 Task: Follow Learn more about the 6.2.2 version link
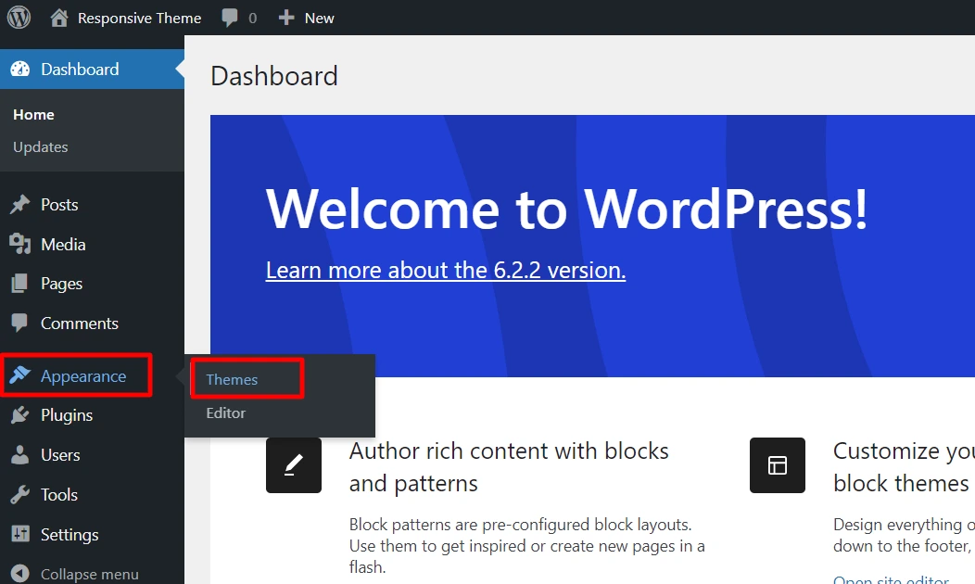(x=445, y=270)
